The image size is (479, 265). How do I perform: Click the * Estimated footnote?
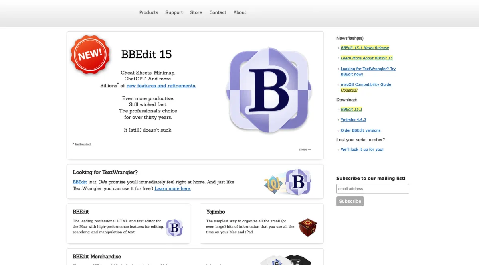(82, 144)
